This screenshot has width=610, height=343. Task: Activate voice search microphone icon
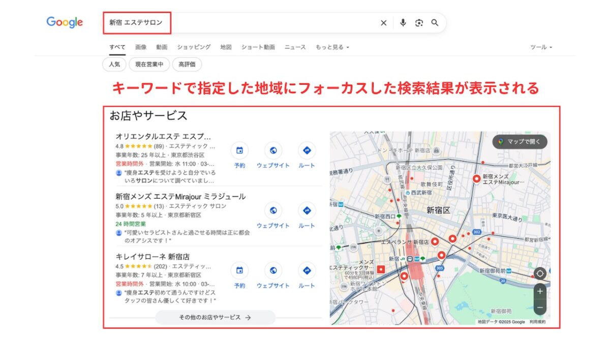403,23
